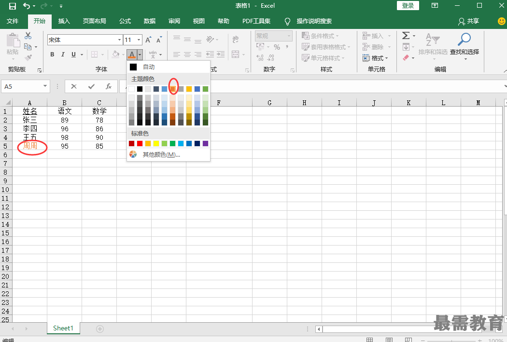Click the Name Box showing A5
The image size is (507, 342).
coord(21,86)
